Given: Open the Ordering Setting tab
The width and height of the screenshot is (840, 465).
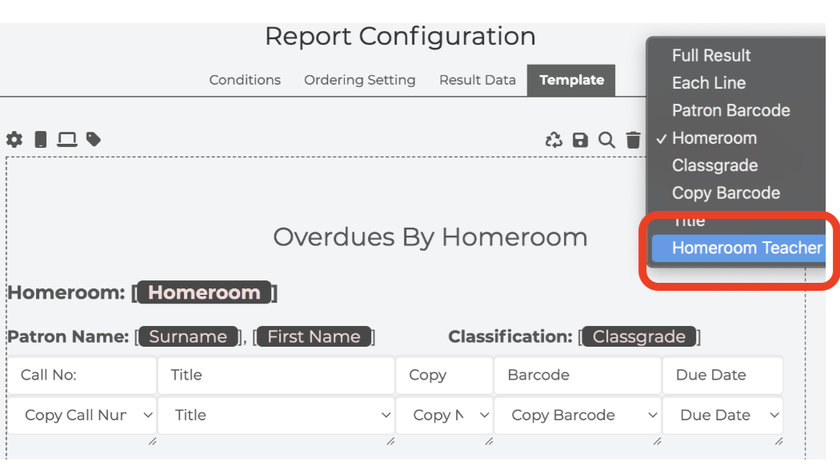Looking at the screenshot, I should (359, 80).
